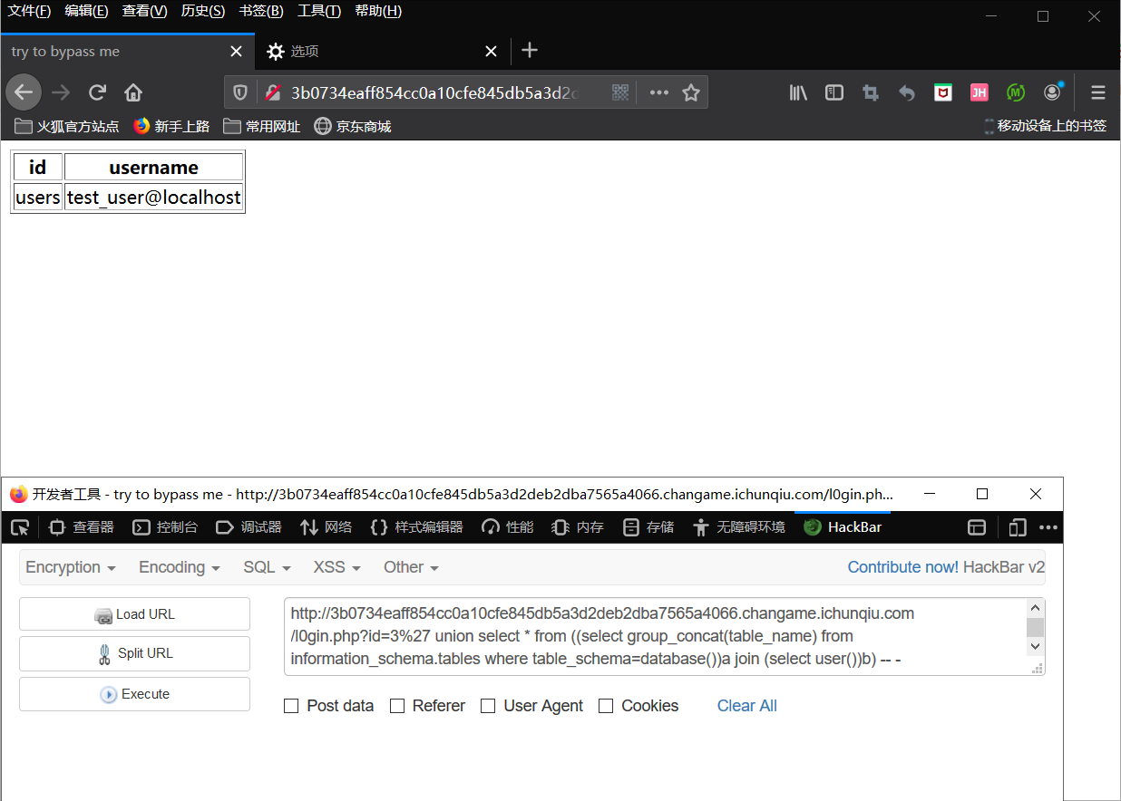Select the HackBar devtools tab
Image resolution: width=1121 pixels, height=801 pixels.
point(843,527)
